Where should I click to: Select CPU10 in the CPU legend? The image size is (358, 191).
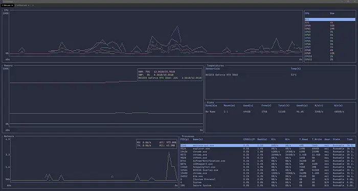click(x=330, y=57)
